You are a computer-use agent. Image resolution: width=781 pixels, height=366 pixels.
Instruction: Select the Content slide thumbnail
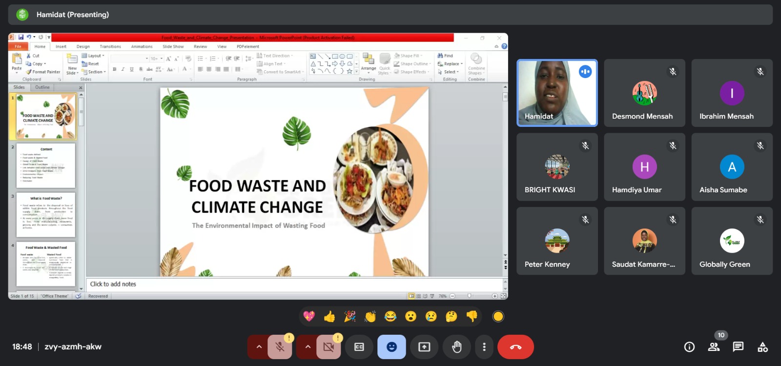46,165
